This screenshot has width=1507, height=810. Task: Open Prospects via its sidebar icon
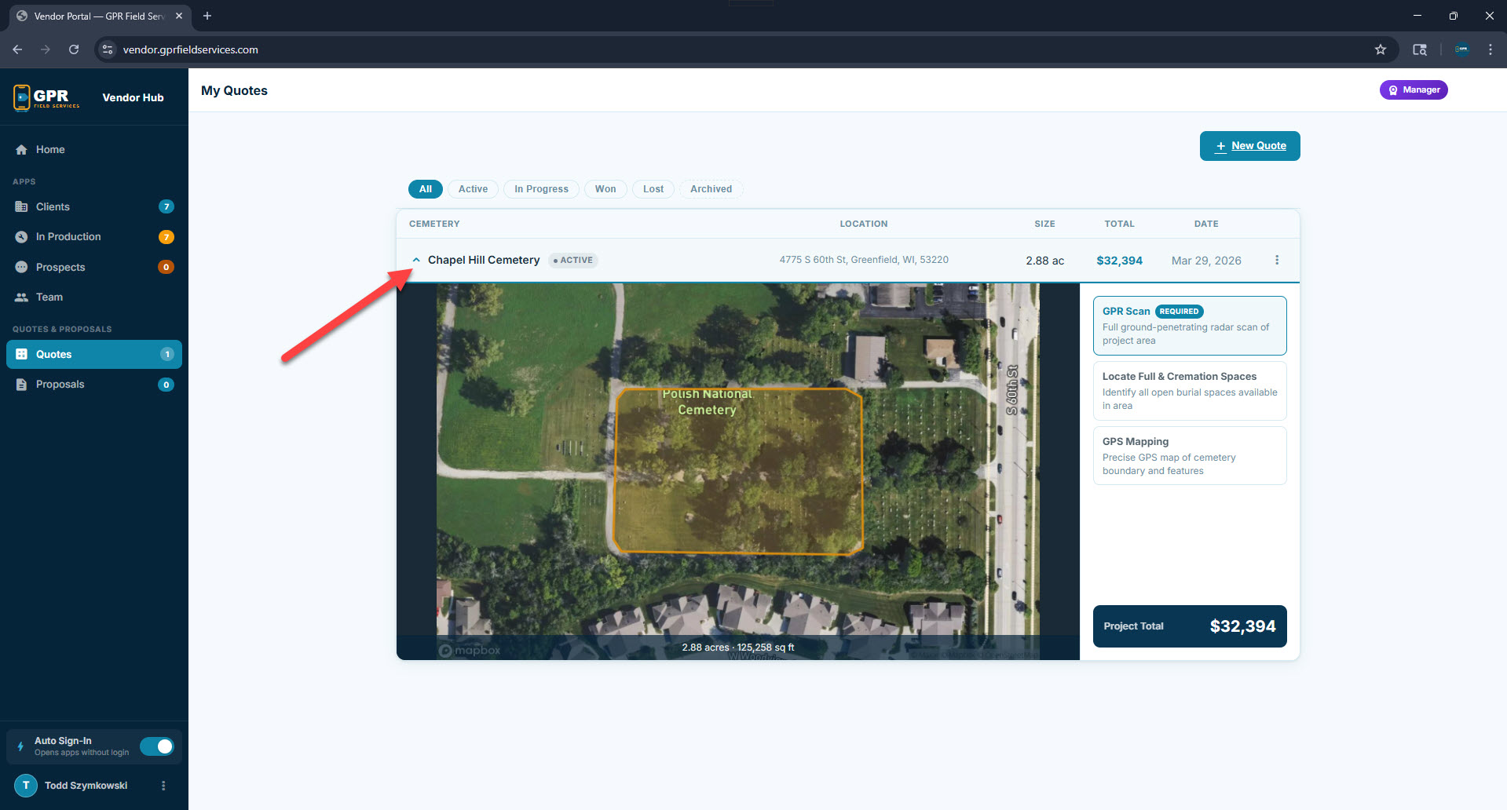21,268
